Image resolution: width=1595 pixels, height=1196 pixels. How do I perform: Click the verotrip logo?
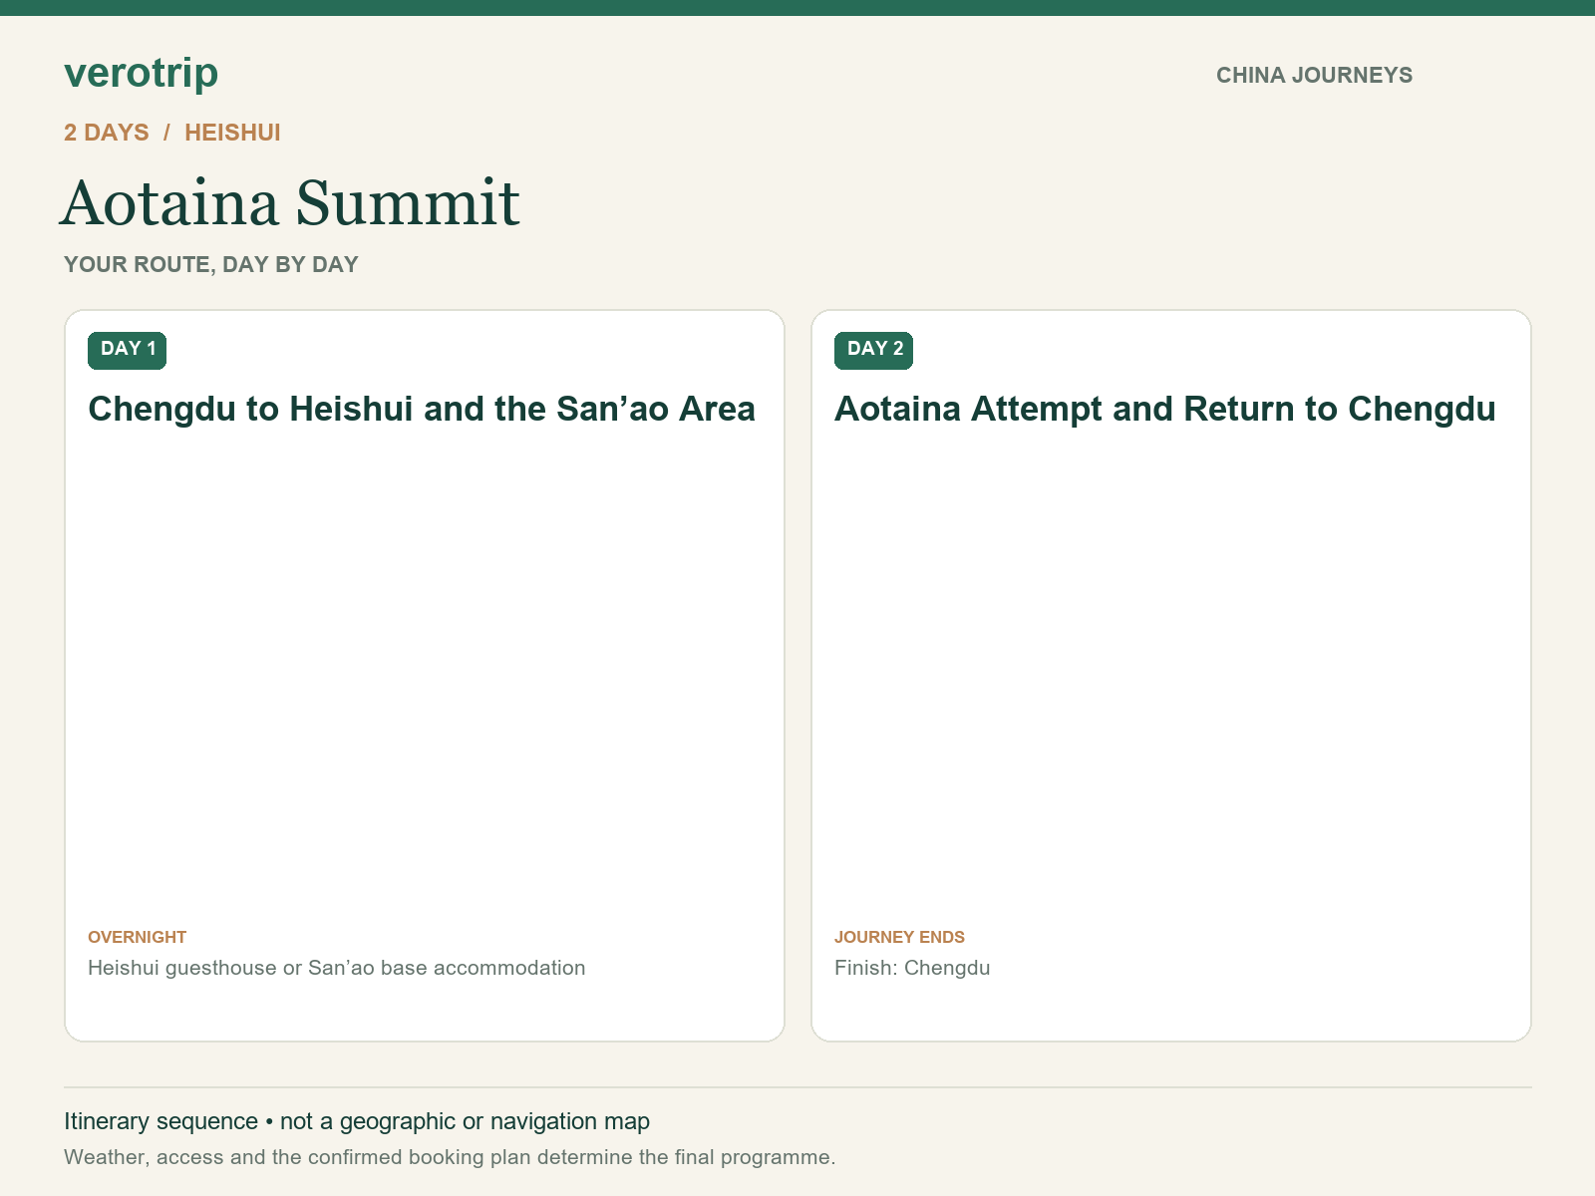coord(141,73)
